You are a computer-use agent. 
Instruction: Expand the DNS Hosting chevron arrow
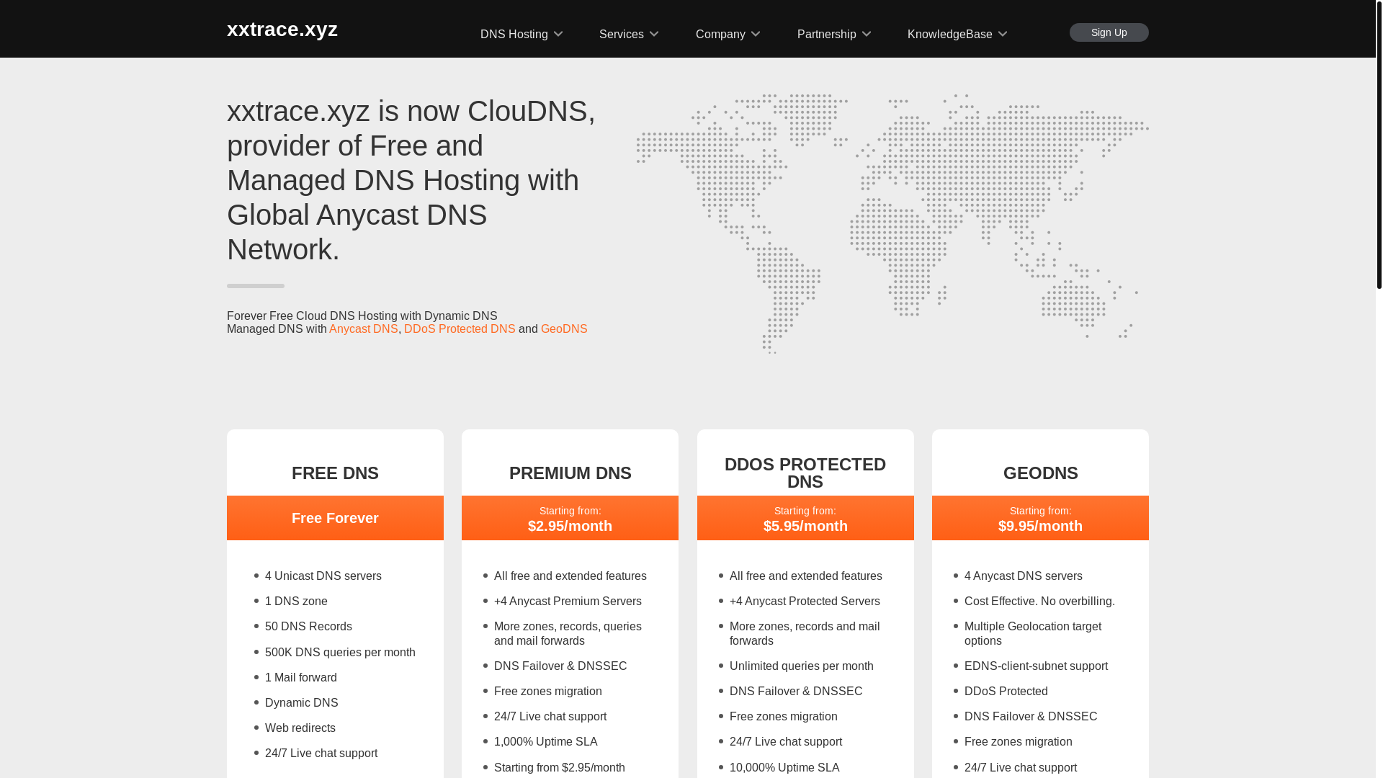click(x=558, y=35)
